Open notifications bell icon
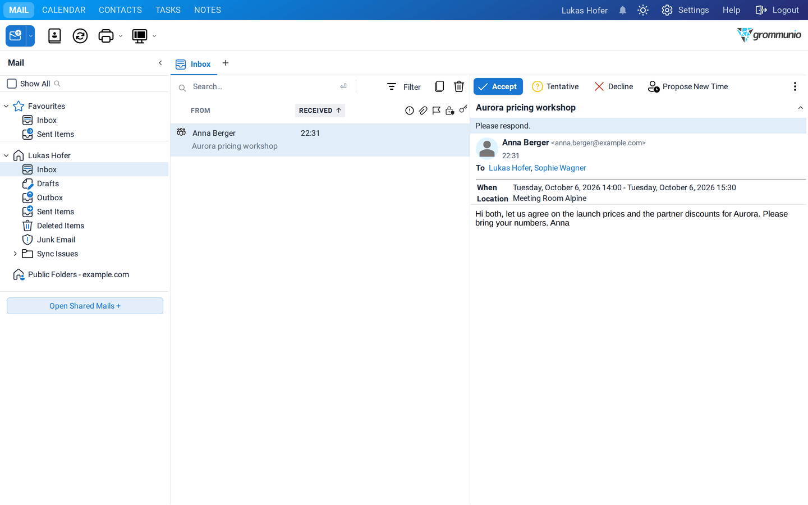The image size is (808, 505). [x=623, y=10]
